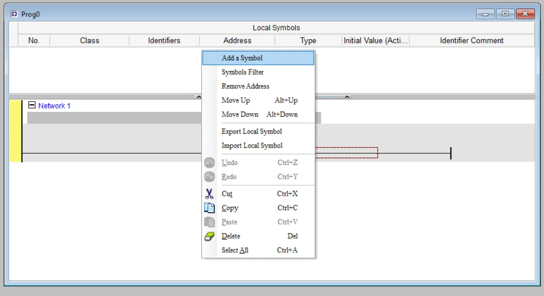Click Cut in the context menu

[x=258, y=194]
